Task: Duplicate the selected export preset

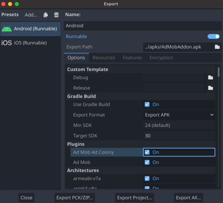Action: click(x=46, y=15)
